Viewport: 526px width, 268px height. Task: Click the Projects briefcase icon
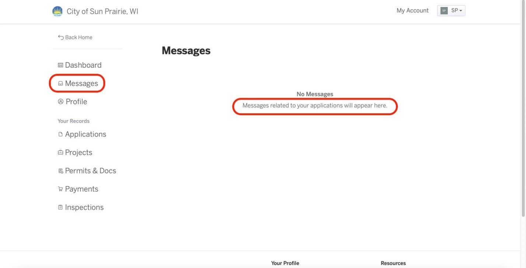coord(60,152)
